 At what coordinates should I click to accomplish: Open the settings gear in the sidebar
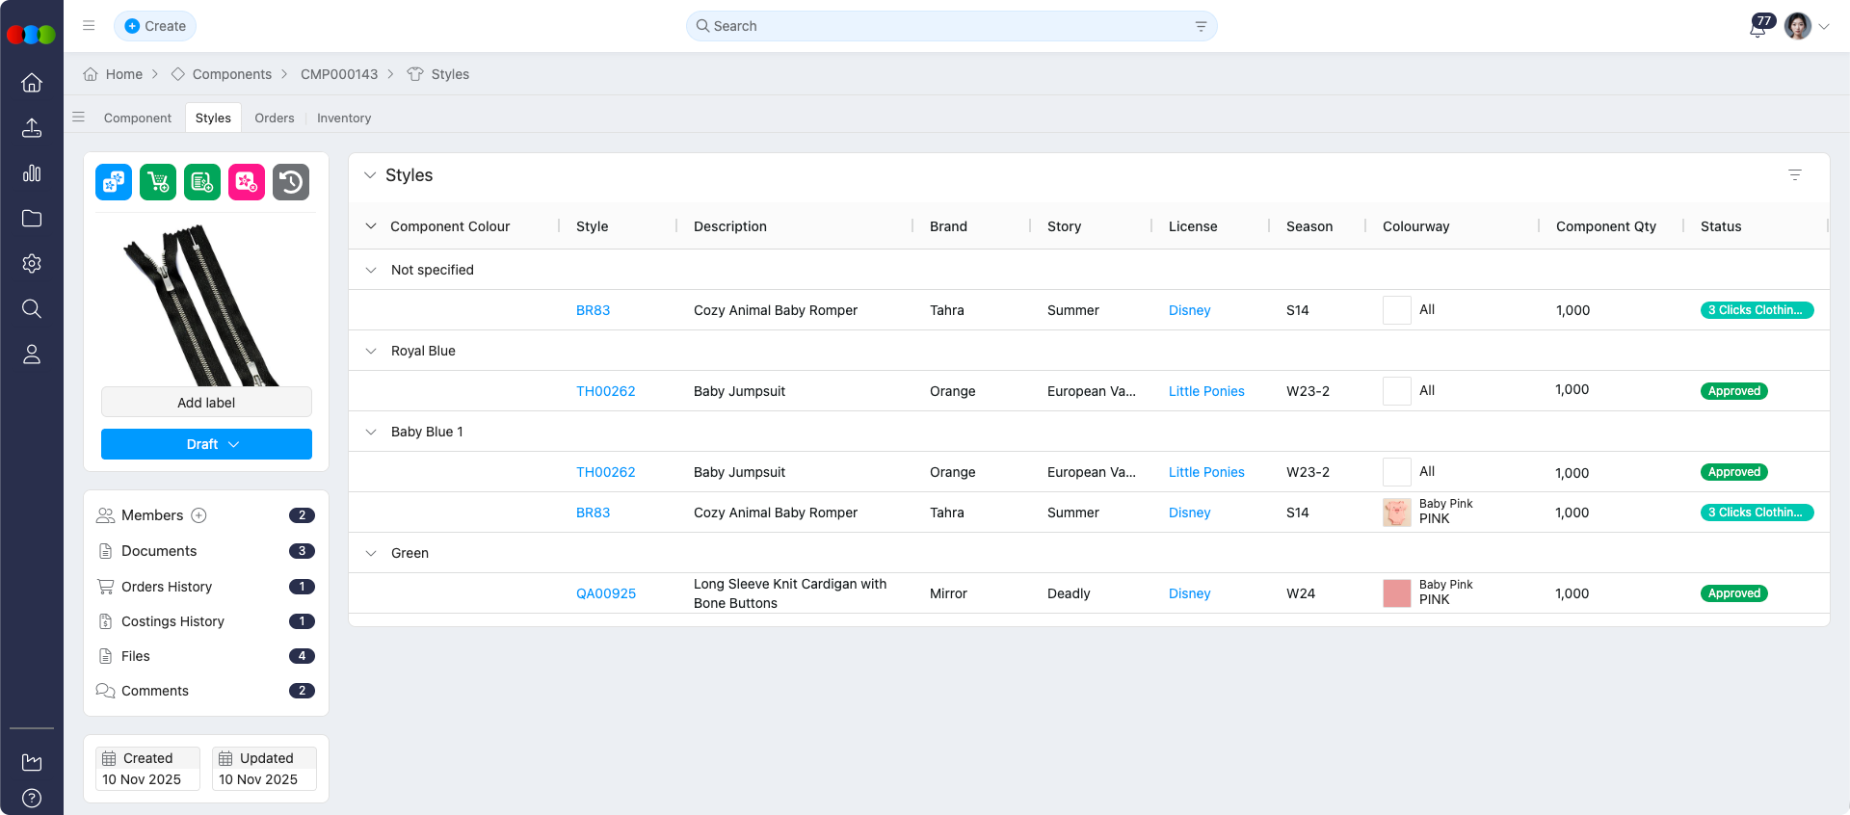pos(32,264)
